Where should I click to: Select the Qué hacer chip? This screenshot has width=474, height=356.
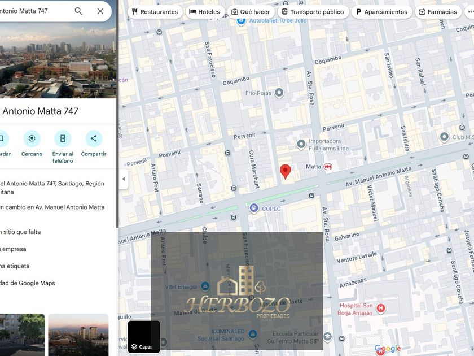click(x=251, y=12)
